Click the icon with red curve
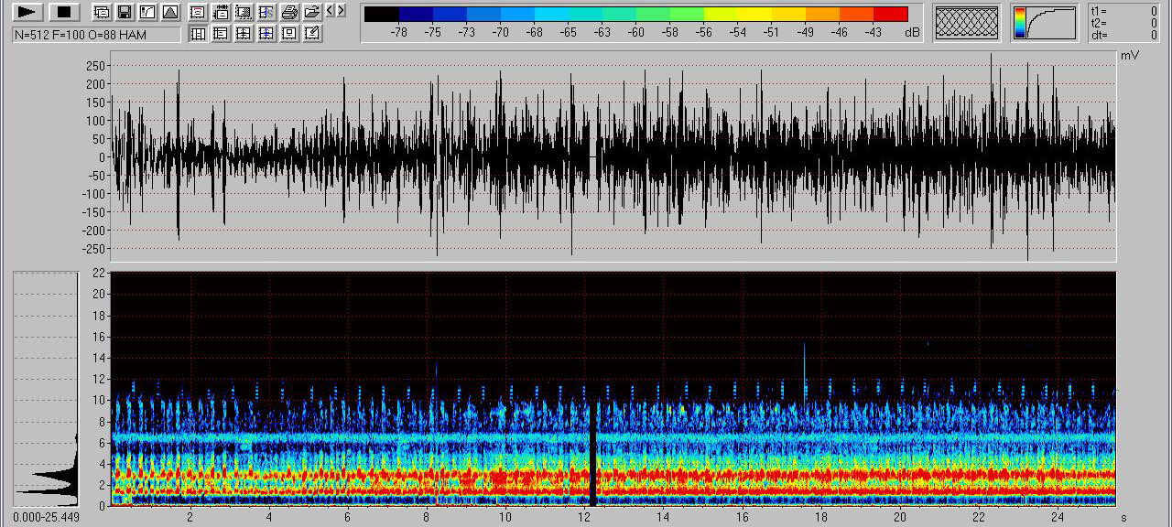The image size is (1172, 527). (x=197, y=12)
